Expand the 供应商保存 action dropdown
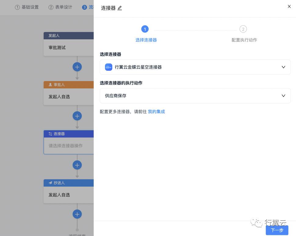This screenshot has width=296, height=236. [195, 96]
